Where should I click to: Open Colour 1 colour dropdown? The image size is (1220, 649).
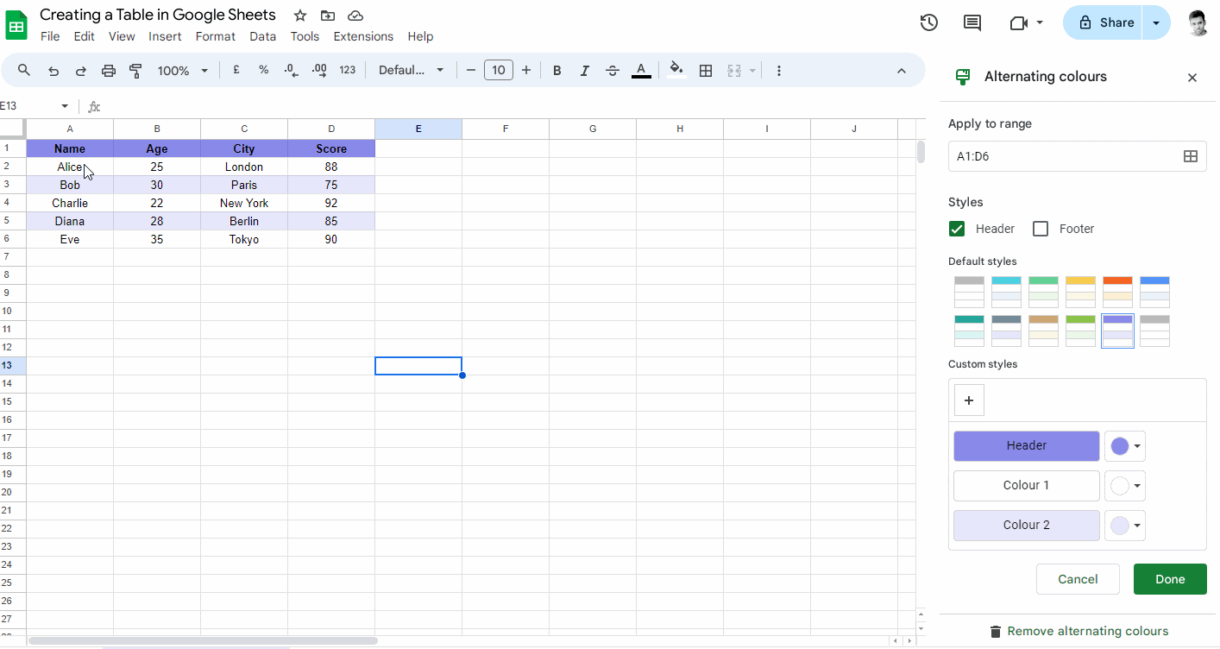[1124, 485]
